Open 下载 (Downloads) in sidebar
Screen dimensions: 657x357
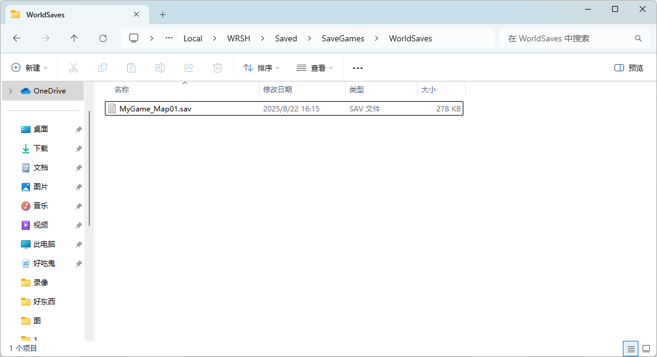point(41,149)
